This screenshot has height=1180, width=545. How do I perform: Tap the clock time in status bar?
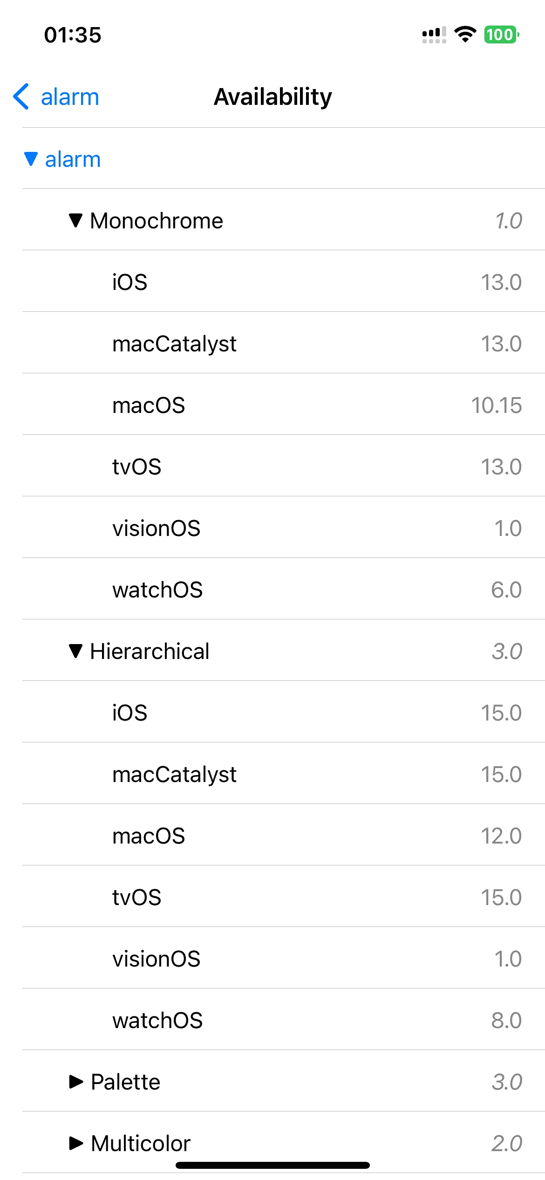point(73,35)
